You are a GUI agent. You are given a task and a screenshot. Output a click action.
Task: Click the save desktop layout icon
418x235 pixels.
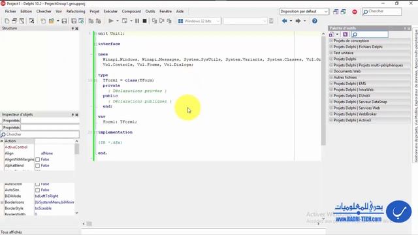[336, 12]
